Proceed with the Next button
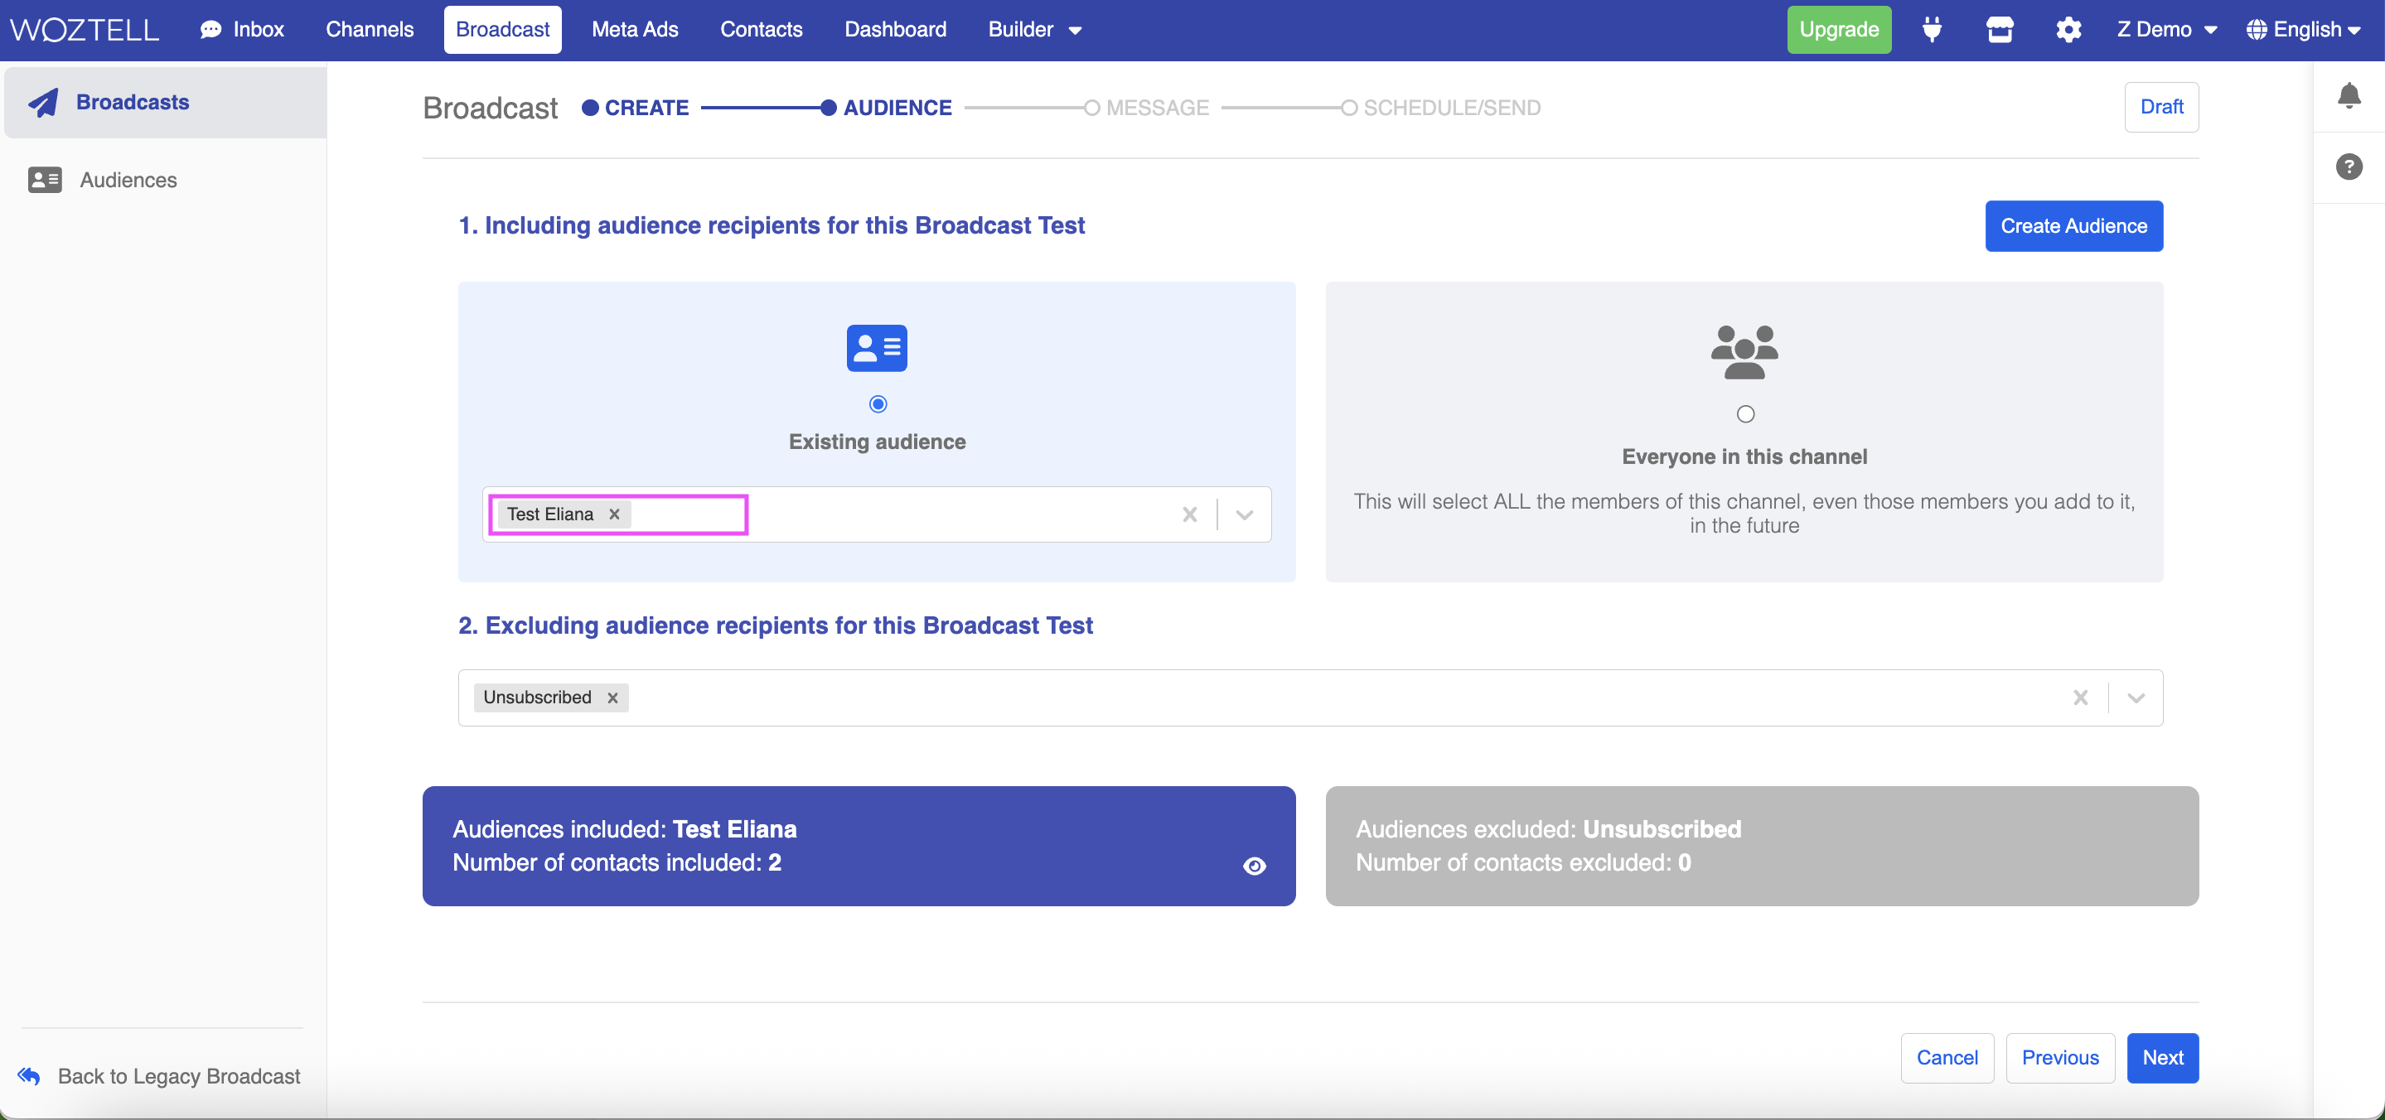Viewport: 2385px width, 1120px height. tap(2163, 1058)
